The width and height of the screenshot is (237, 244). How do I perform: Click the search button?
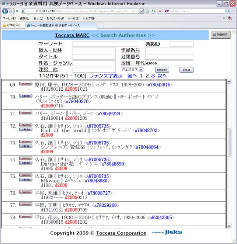coord(162,70)
